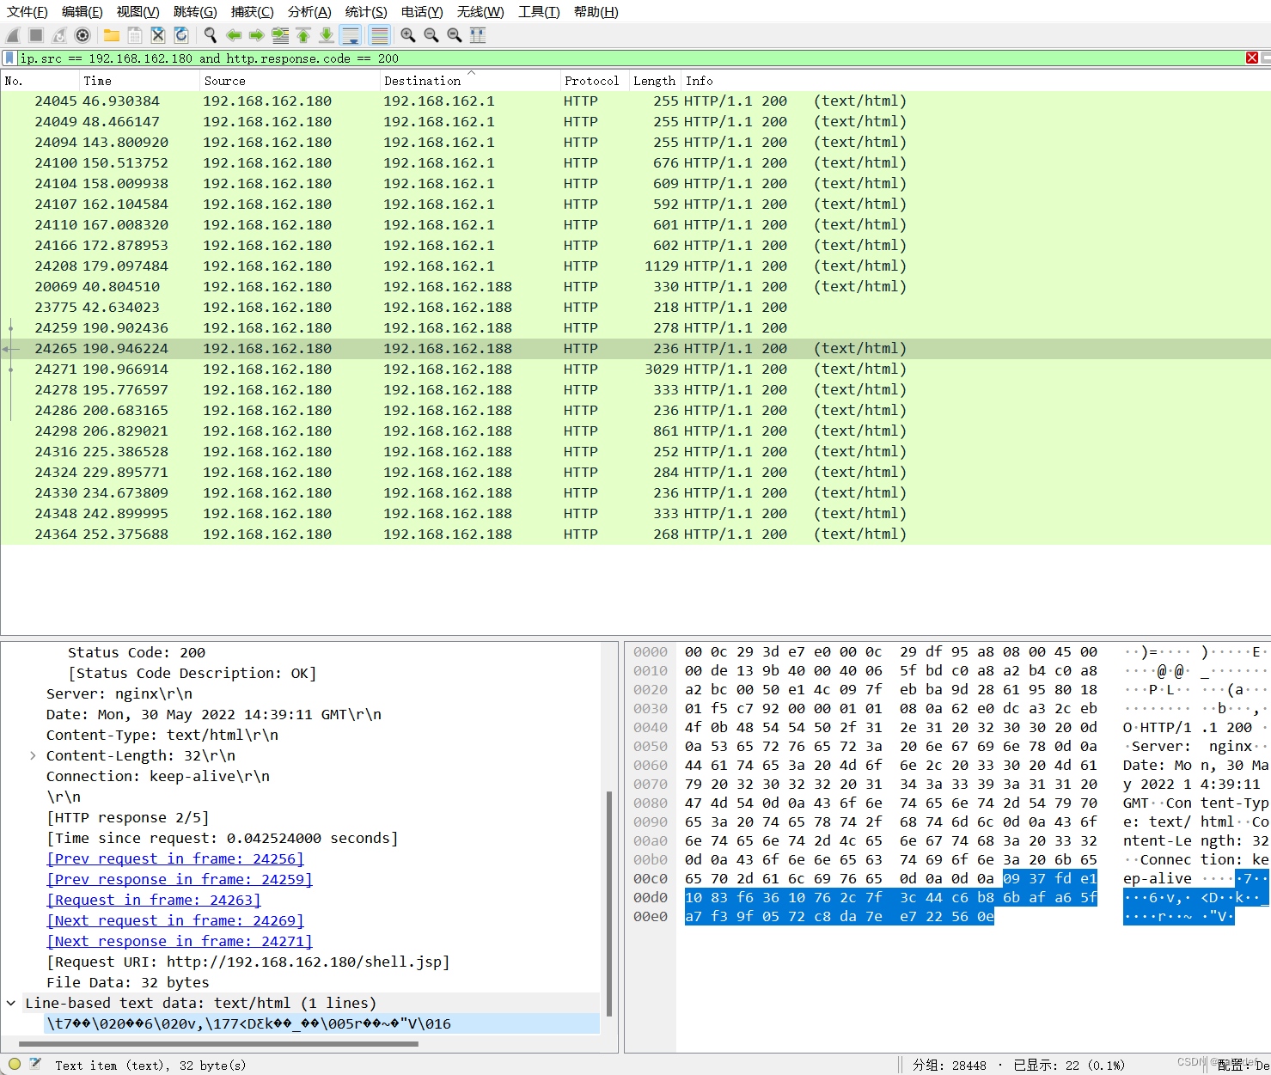Open the 文件(F) menu
Screen dimensions: 1271x1075
(x=27, y=11)
